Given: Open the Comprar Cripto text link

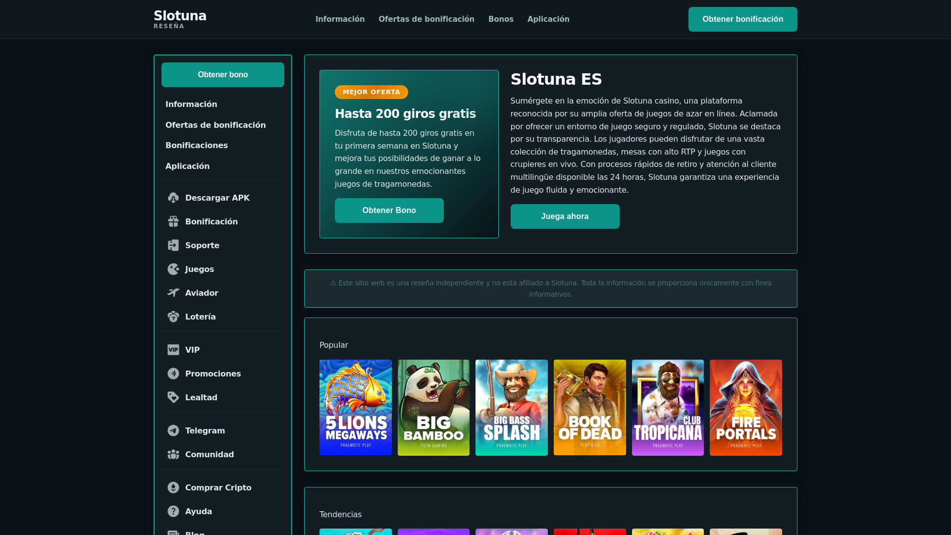Looking at the screenshot, I should coord(218,488).
